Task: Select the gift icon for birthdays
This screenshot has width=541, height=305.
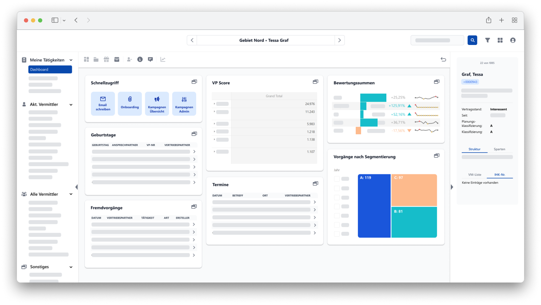Action: click(x=106, y=59)
